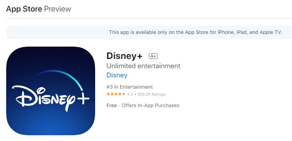Select the Disney+ app title

[x=125, y=56]
